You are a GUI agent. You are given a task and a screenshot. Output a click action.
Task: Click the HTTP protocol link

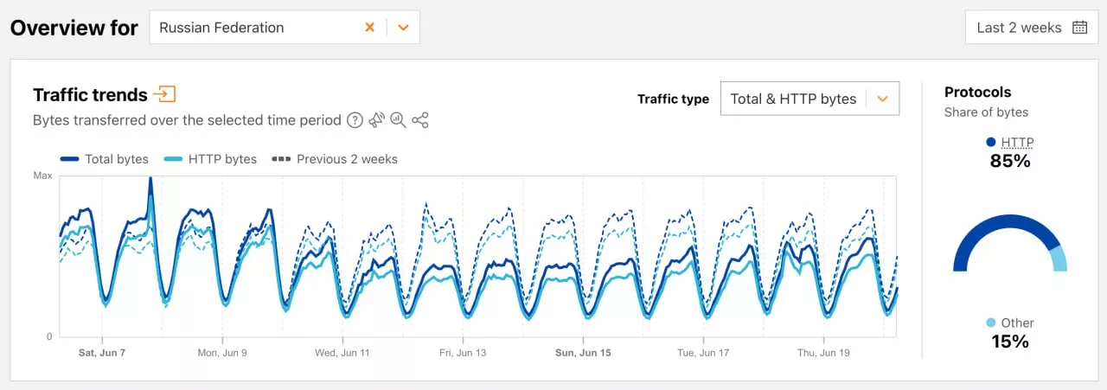coord(1017,143)
